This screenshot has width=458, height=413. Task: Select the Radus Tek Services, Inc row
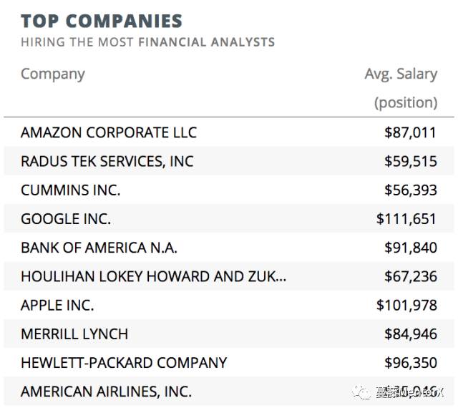[107, 161]
